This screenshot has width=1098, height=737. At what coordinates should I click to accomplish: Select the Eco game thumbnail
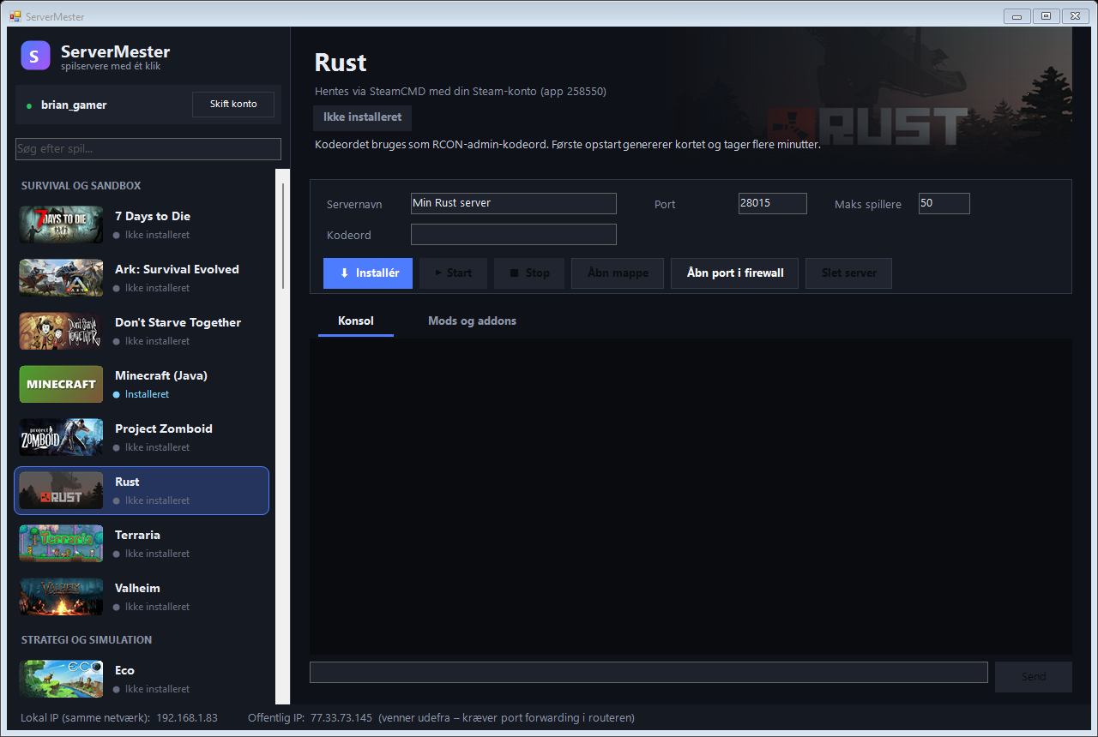coord(61,679)
